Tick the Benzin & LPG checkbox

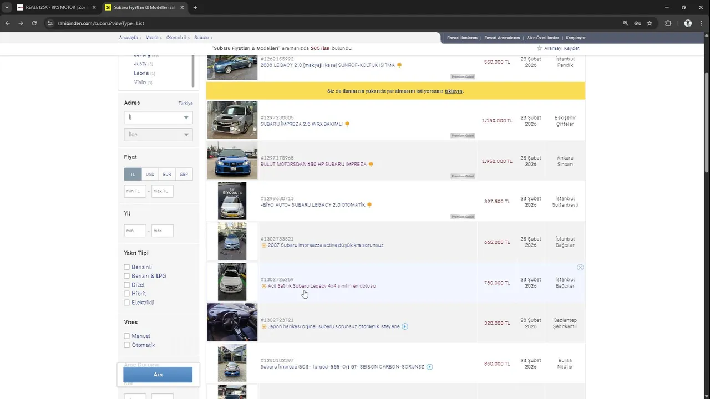(x=127, y=276)
